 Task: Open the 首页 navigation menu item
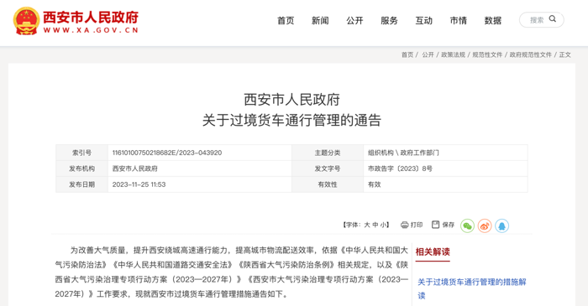[x=286, y=21]
